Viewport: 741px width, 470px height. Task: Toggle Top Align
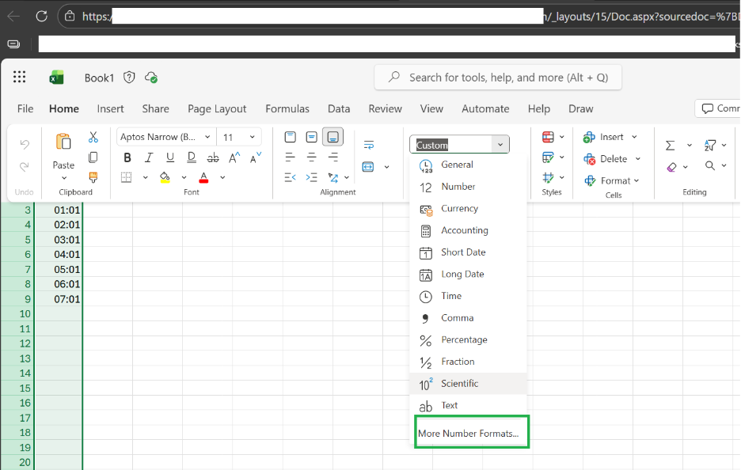291,137
